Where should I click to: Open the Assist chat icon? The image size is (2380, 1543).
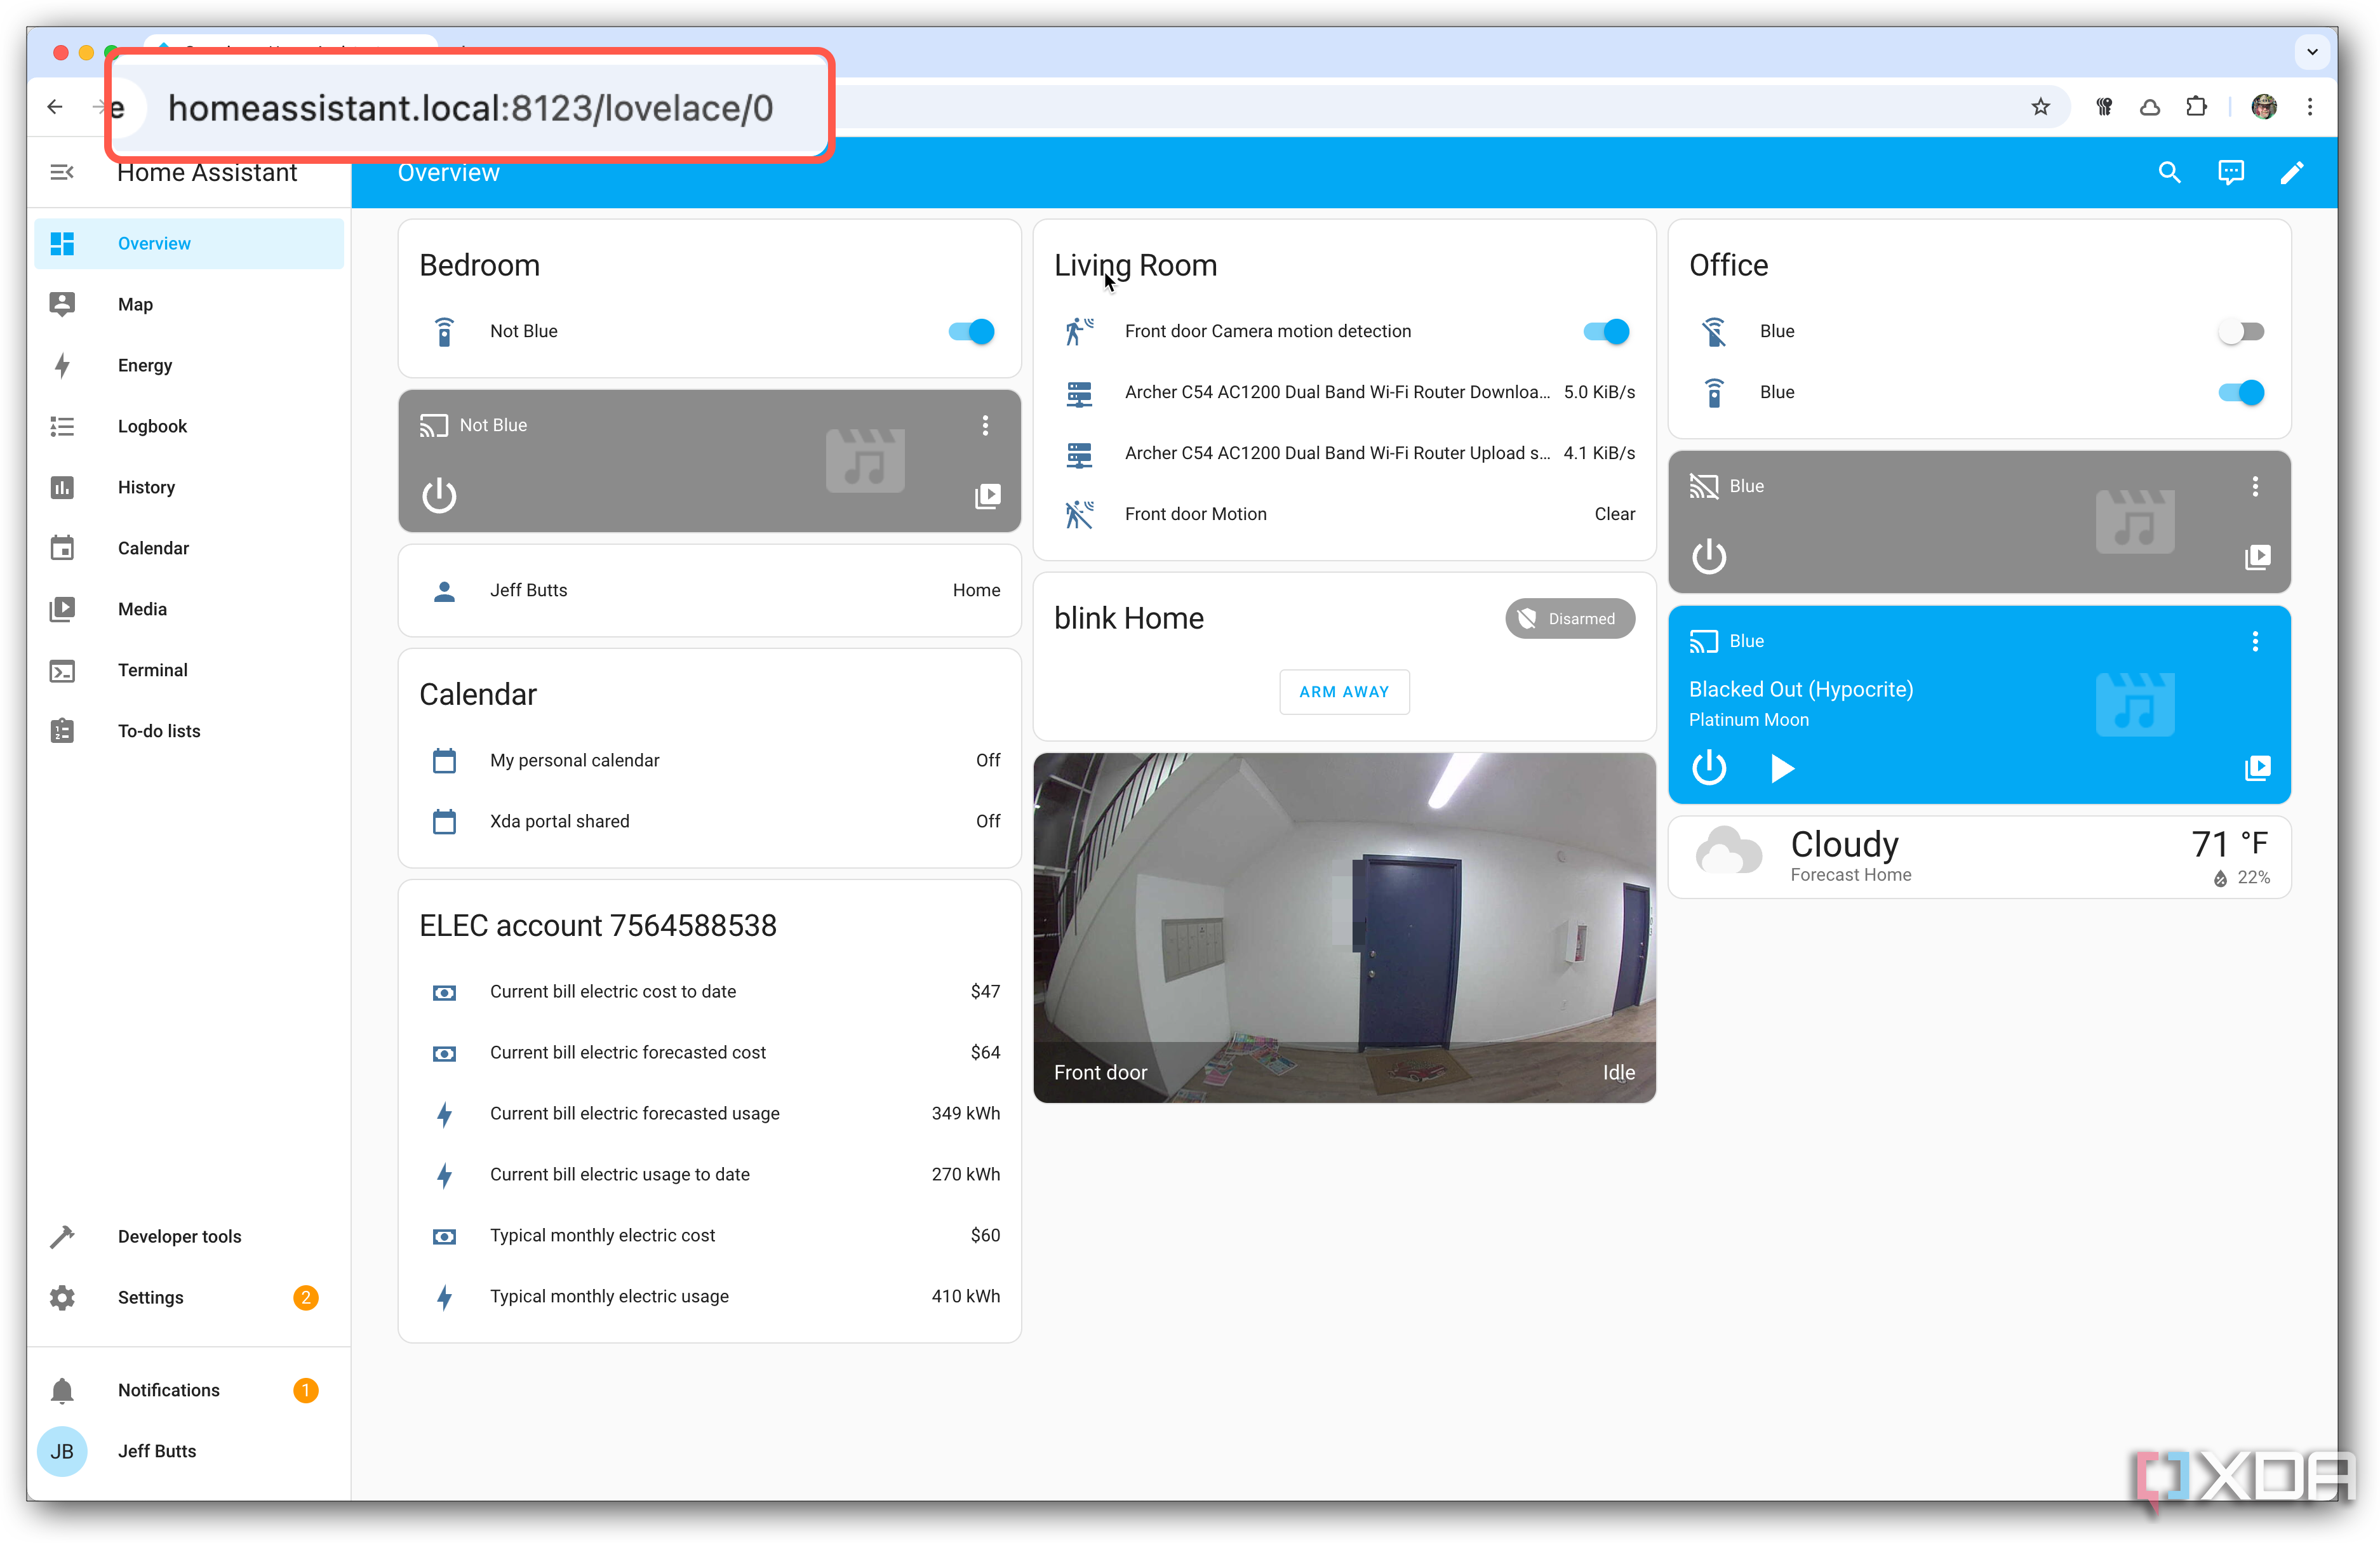pyautogui.click(x=2230, y=172)
